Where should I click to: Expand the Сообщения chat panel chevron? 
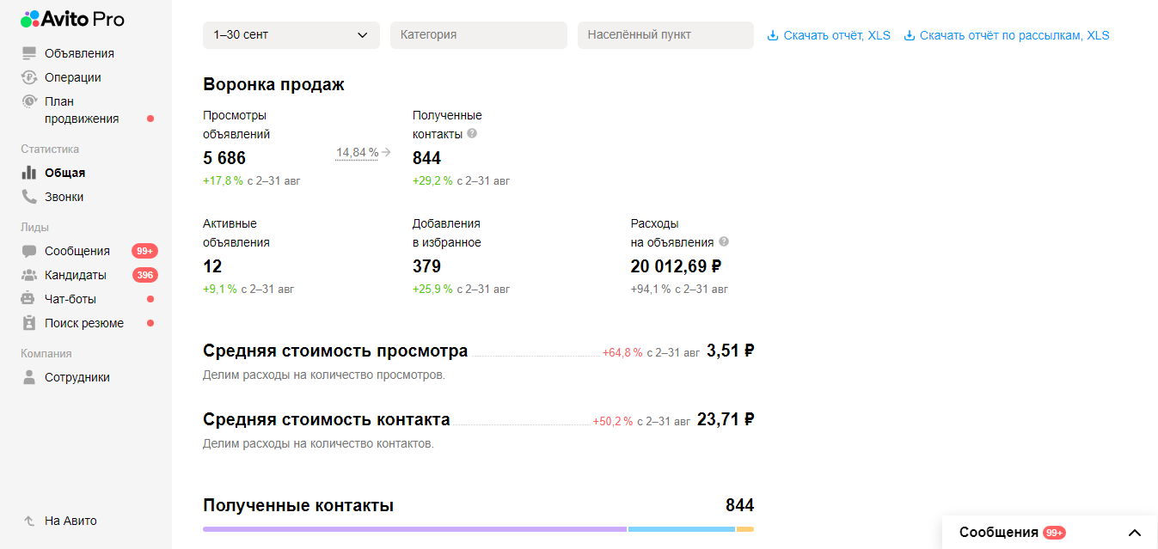1135,533
